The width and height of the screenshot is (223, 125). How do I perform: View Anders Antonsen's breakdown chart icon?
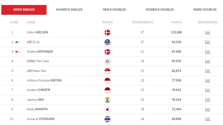tap(207, 52)
